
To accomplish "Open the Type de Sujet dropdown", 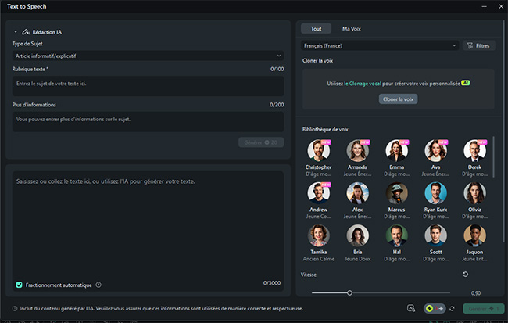I will [148, 56].
